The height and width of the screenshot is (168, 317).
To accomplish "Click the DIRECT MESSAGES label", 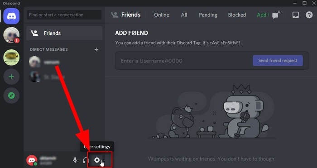I will click(x=49, y=49).
